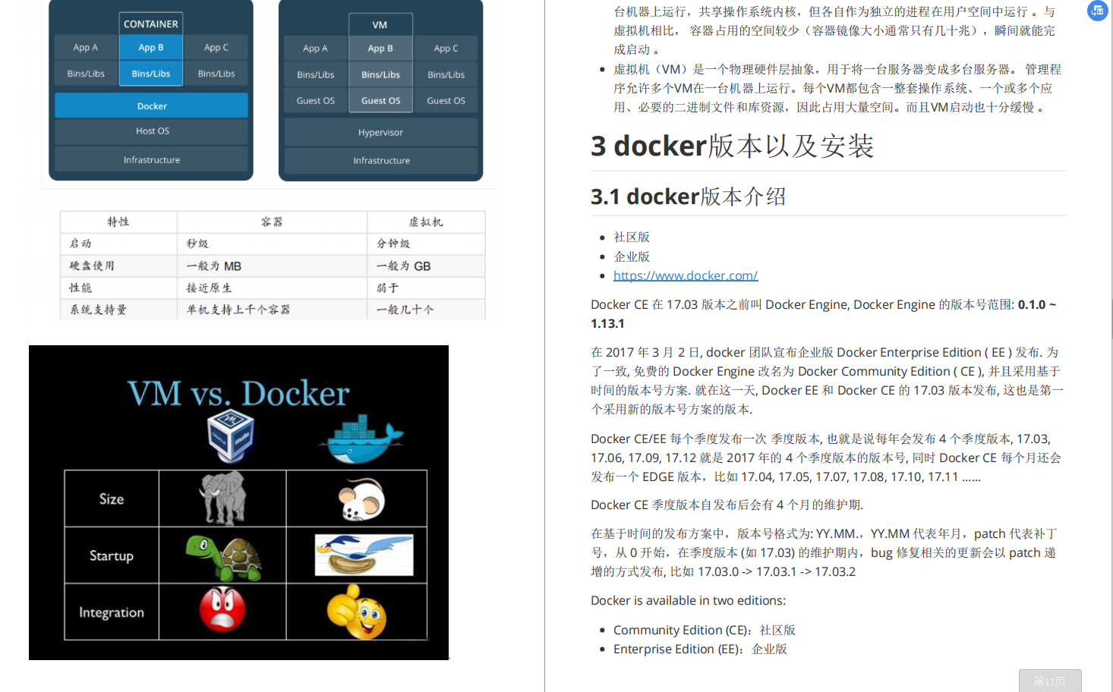The height and width of the screenshot is (692, 1113).
Task: Click the blue Docker layer block
Action: coord(151,105)
